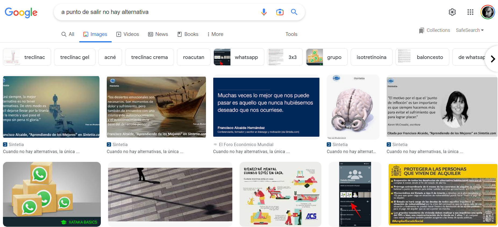Image resolution: width=498 pixels, height=227 pixels.
Task: Open the WhatsApp boxes Xataka Basics image
Action: (52, 194)
